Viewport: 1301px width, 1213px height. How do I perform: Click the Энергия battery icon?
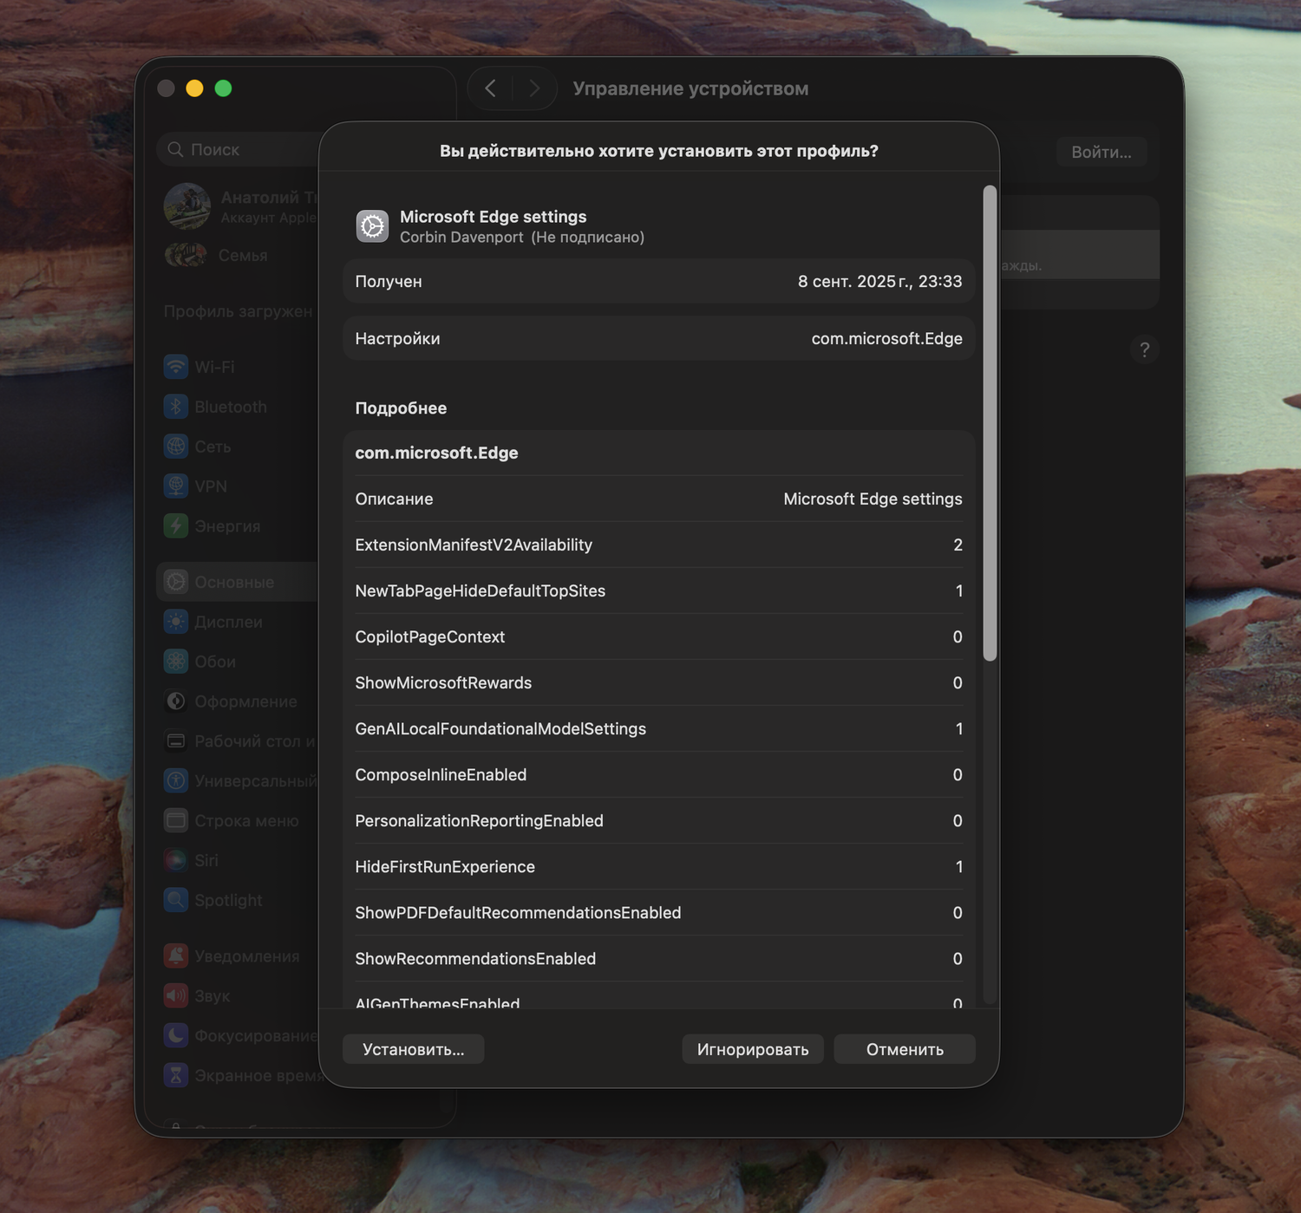tap(176, 526)
